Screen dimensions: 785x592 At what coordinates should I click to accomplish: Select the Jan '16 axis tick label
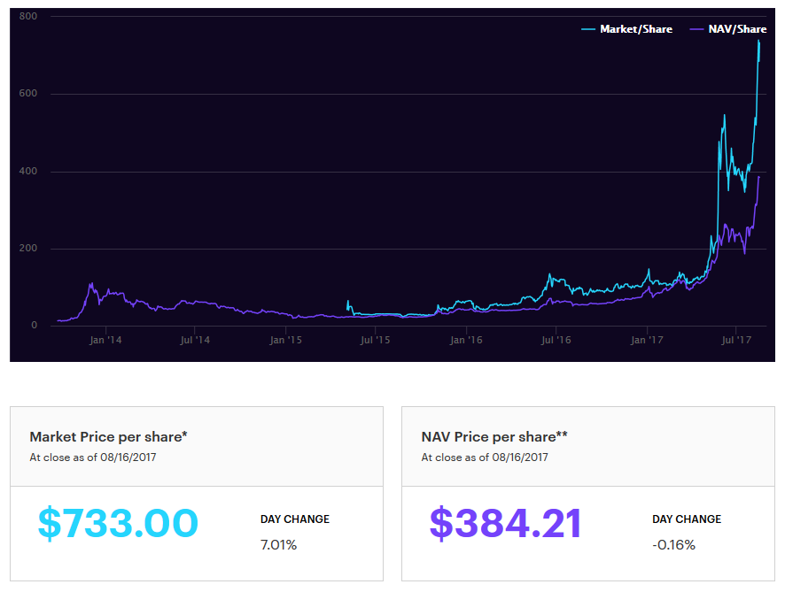click(466, 340)
